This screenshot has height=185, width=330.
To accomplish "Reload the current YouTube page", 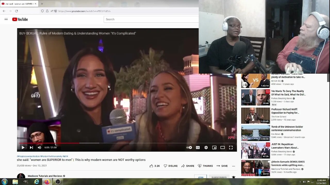I will click(x=16, y=11).
